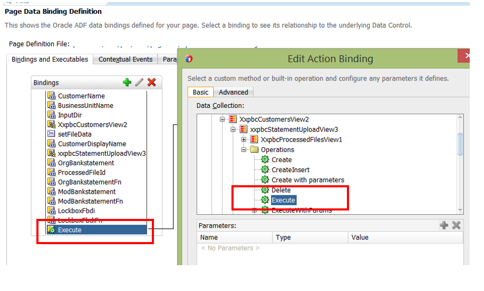Screen dimensions: 484x291
Task: Select the CustomerDisplayName binding
Action: (x=92, y=144)
